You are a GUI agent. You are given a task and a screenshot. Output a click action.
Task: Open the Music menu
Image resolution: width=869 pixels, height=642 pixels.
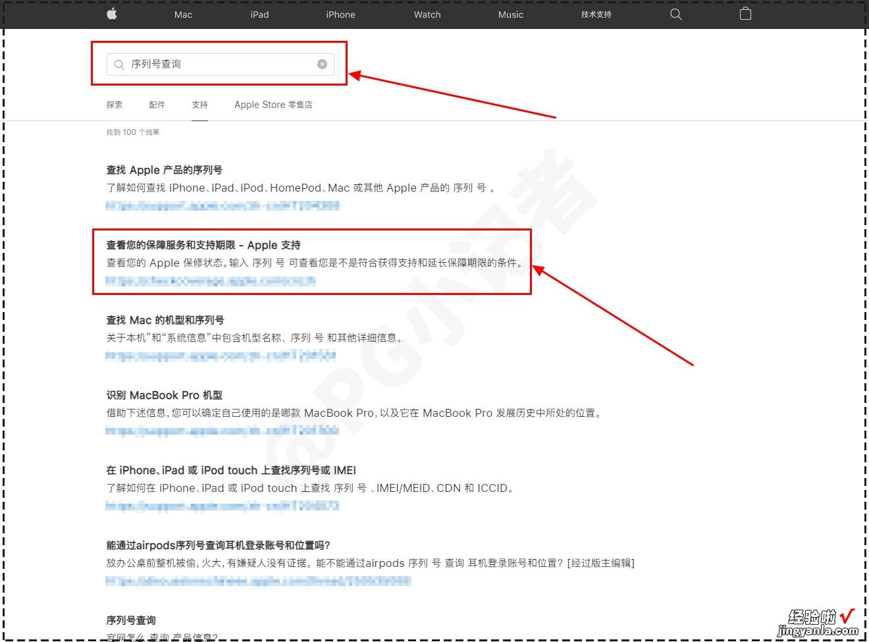click(x=511, y=14)
